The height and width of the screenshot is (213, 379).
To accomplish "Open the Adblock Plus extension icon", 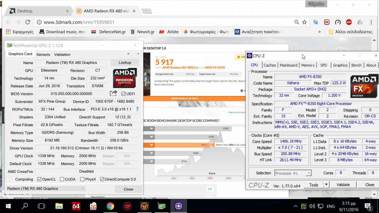I will (349, 22).
